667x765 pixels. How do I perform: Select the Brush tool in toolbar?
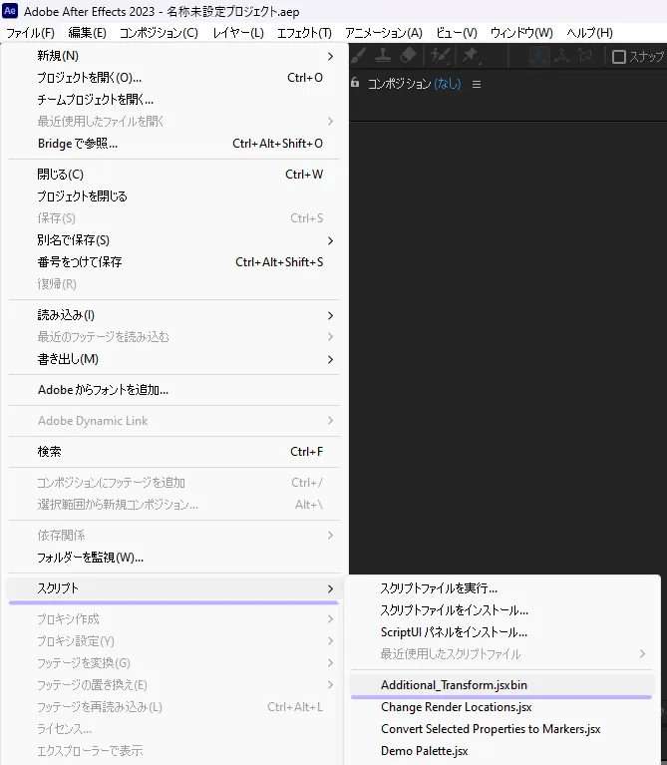coord(358,55)
